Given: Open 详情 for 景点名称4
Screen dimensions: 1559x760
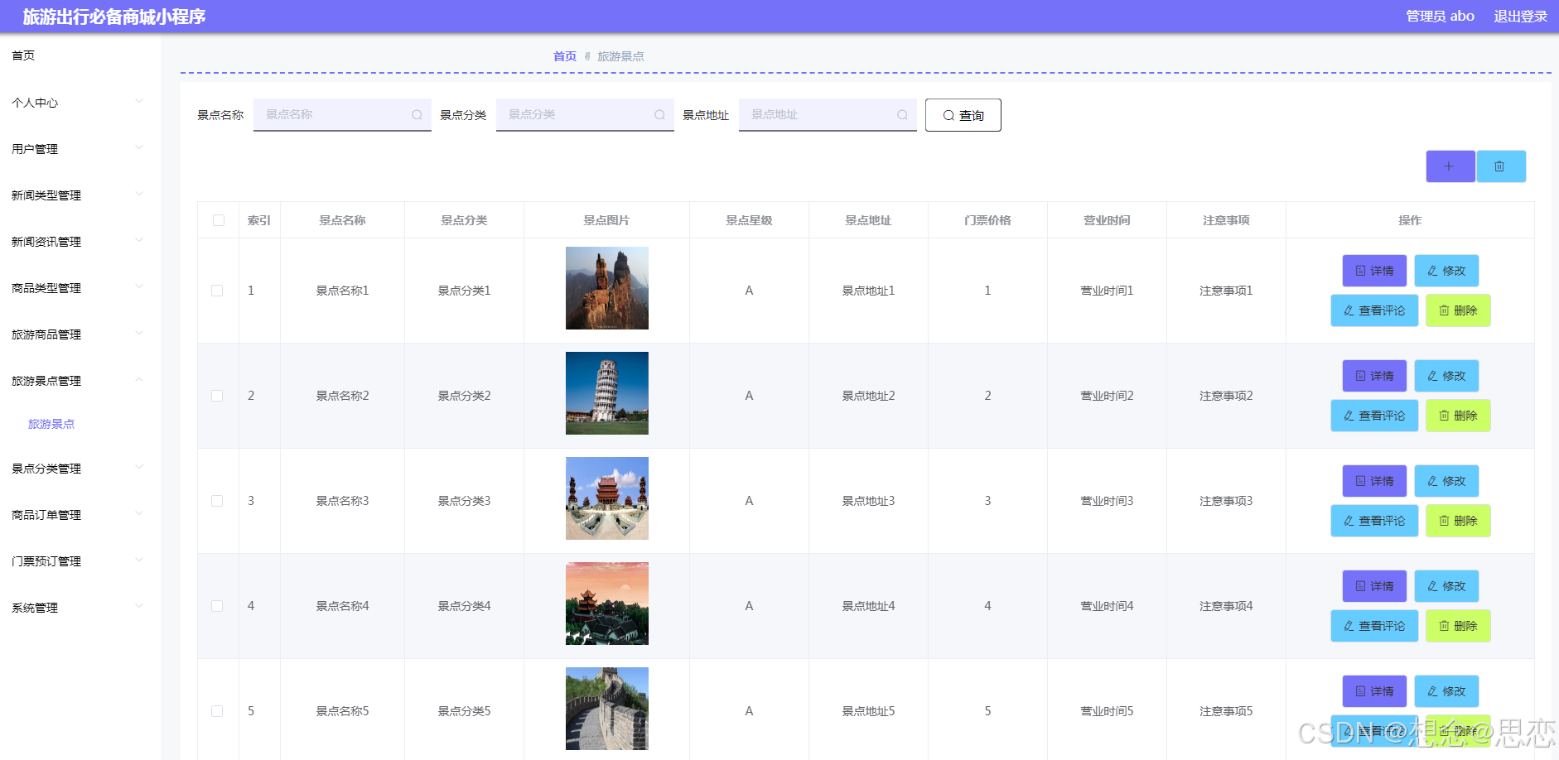Looking at the screenshot, I should pyautogui.click(x=1374, y=586).
